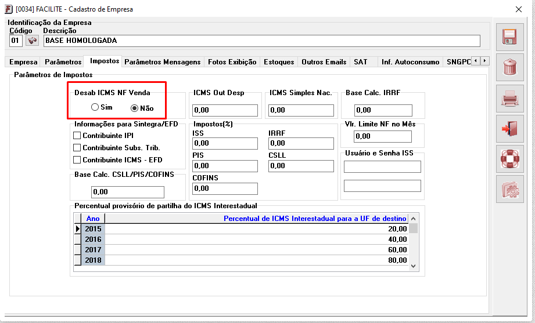This screenshot has height=323, width=535.
Task: Click the 80,00 percentage cell
Action: click(257, 260)
